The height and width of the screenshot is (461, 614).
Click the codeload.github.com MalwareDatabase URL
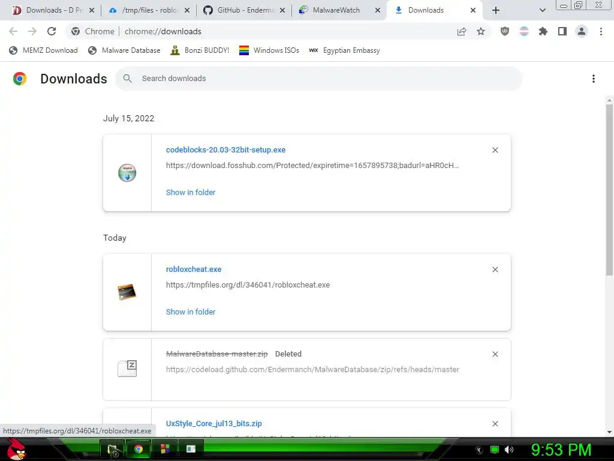point(312,370)
